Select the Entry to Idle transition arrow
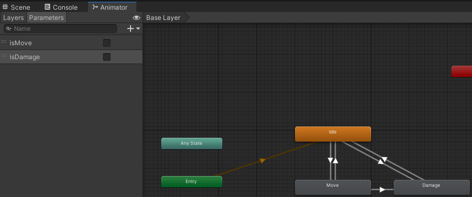The width and height of the screenshot is (472, 197). pos(263,160)
